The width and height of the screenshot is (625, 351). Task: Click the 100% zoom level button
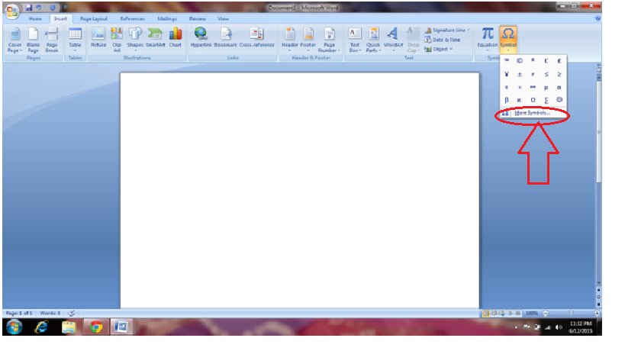[532, 314]
